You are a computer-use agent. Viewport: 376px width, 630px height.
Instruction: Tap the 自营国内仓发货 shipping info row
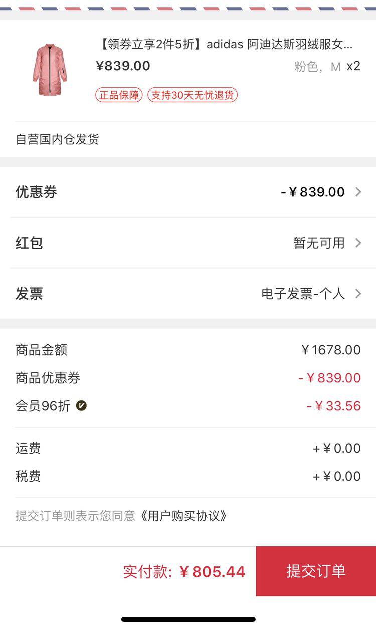57,139
